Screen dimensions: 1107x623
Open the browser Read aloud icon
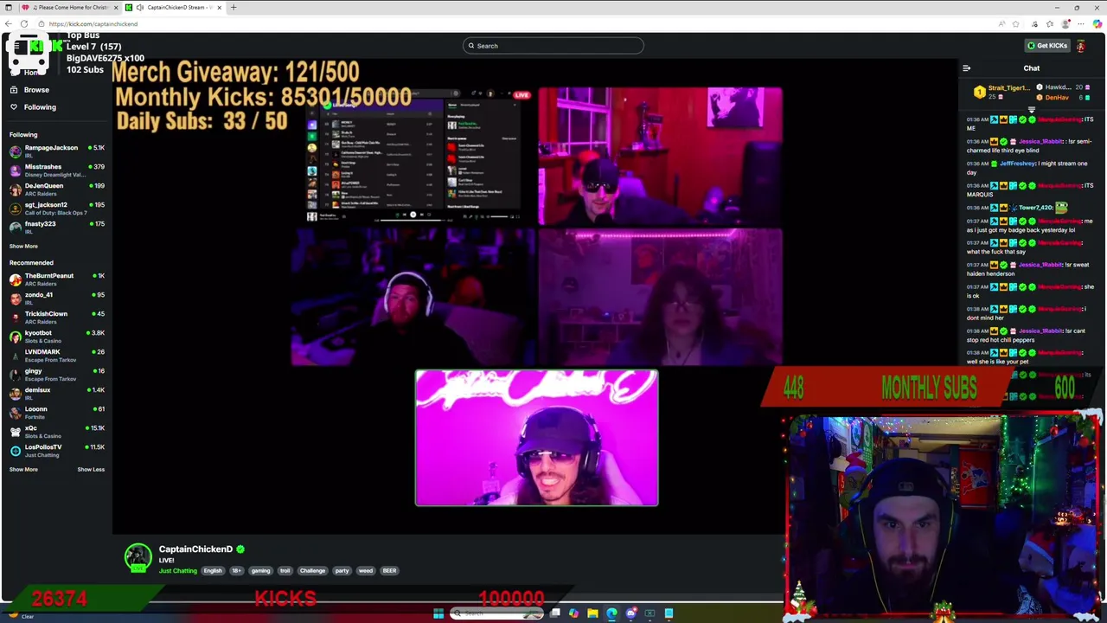(1001, 23)
